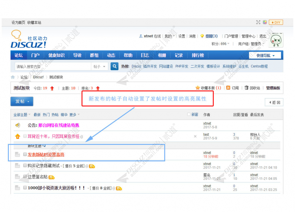This screenshot has height=212, width=295.
Task: Open thread 发表新帖时设置高亮
Action: click(x=46, y=154)
